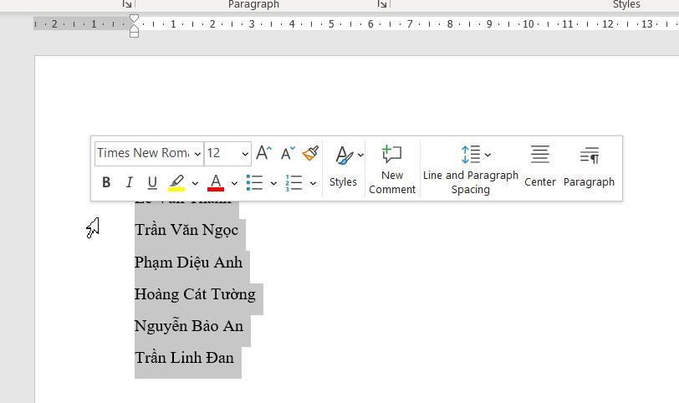
Task: Open the Styles gallery button
Action: 345,167
